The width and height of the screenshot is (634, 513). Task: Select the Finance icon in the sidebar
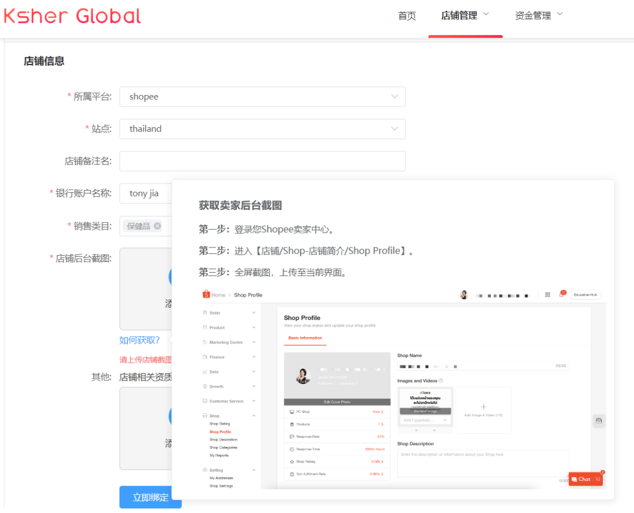204,357
